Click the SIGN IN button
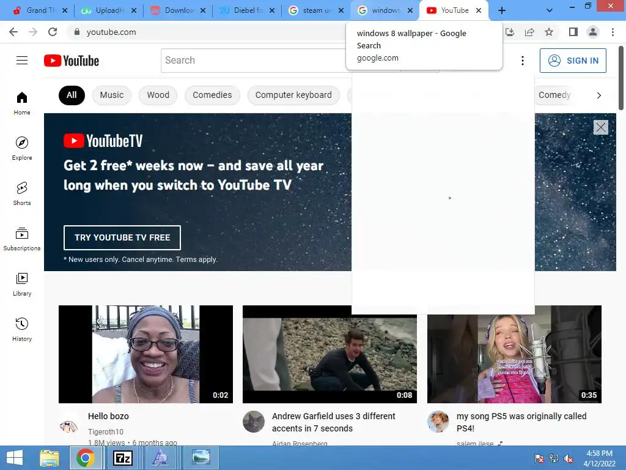626x470 pixels. [573, 61]
